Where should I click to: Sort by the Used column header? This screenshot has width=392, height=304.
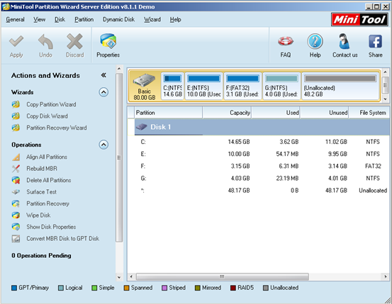point(276,113)
